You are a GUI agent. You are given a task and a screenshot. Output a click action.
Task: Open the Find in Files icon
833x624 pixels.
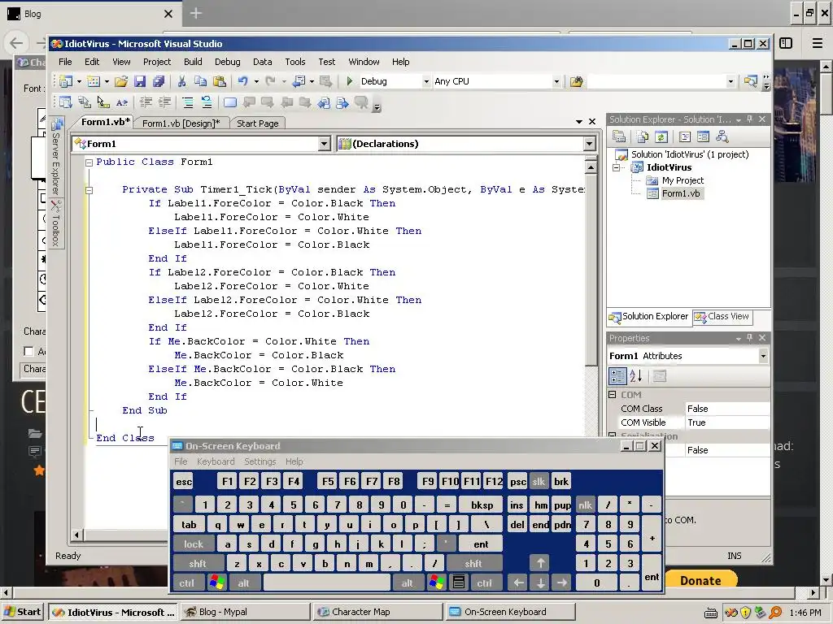point(577,81)
